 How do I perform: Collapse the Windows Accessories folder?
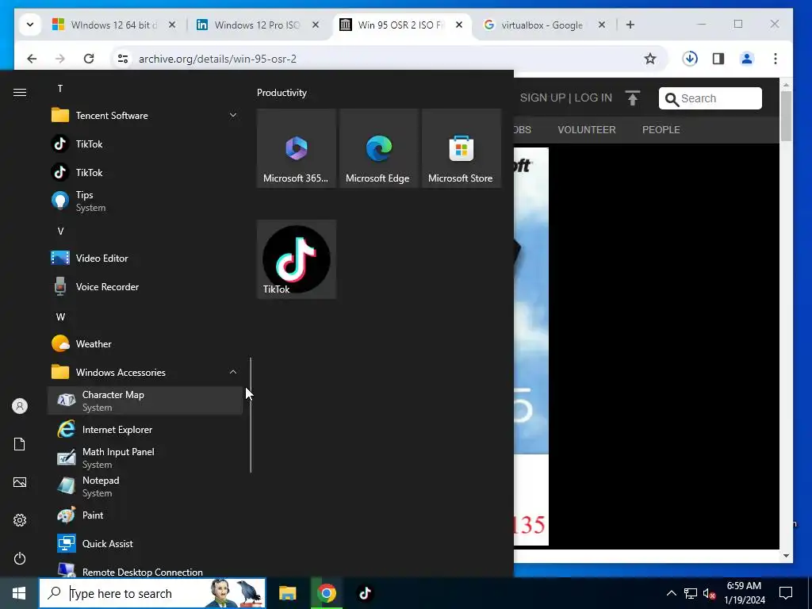(x=233, y=372)
